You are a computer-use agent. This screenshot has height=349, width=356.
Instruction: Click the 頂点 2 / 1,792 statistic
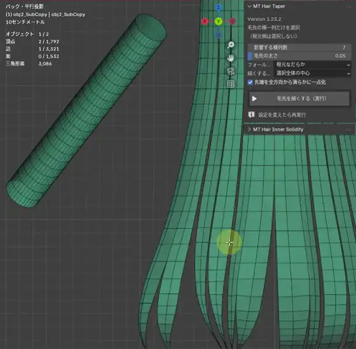(x=32, y=41)
